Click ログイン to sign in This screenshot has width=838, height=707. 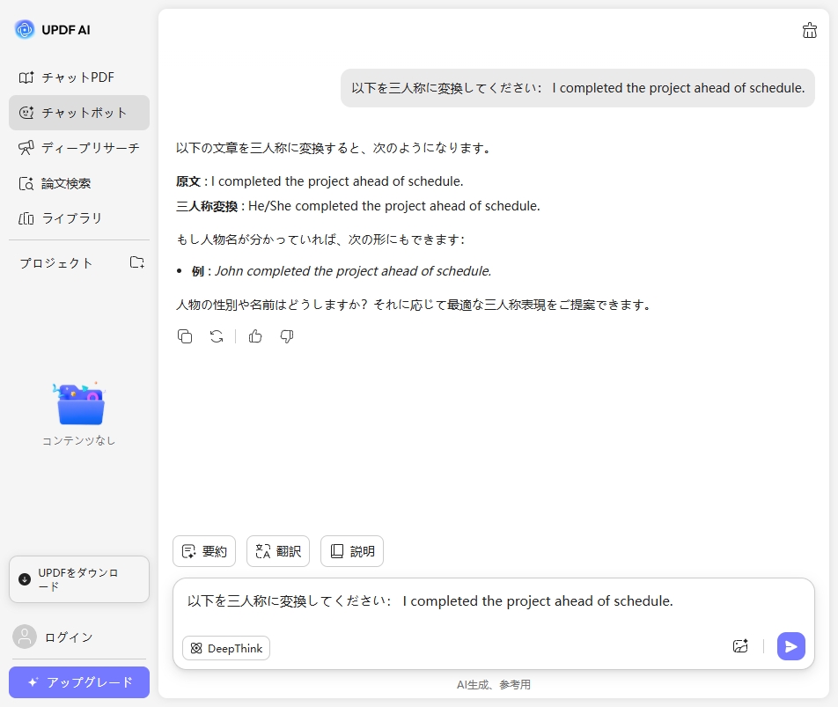point(69,637)
